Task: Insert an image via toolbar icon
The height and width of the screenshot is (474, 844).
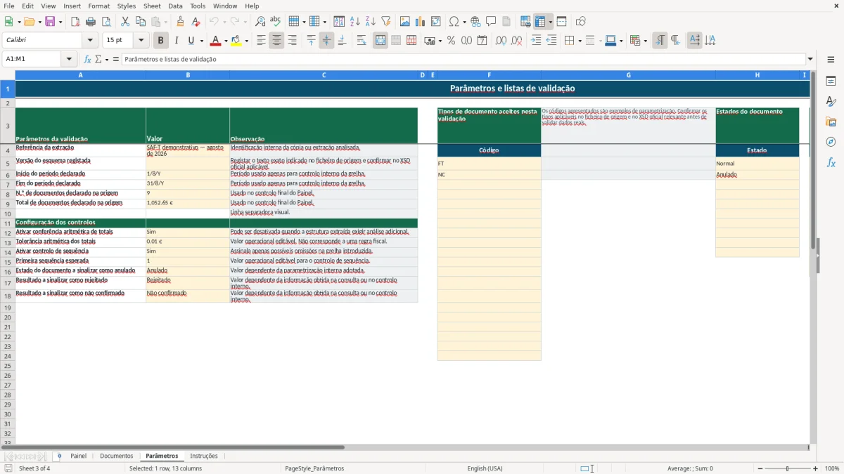Action: (x=405, y=22)
